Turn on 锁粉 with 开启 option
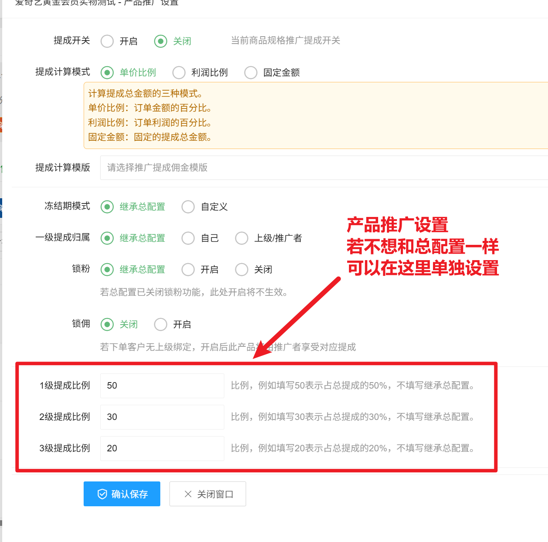The width and height of the screenshot is (548, 542). [188, 270]
